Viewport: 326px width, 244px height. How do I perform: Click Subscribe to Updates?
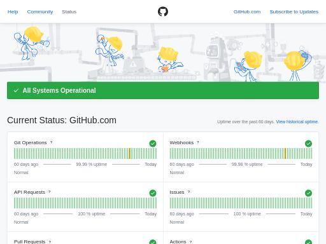click(294, 11)
